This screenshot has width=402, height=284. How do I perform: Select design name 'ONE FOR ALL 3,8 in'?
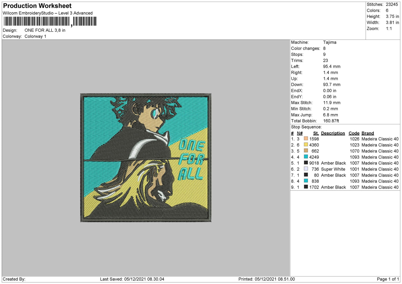point(45,30)
